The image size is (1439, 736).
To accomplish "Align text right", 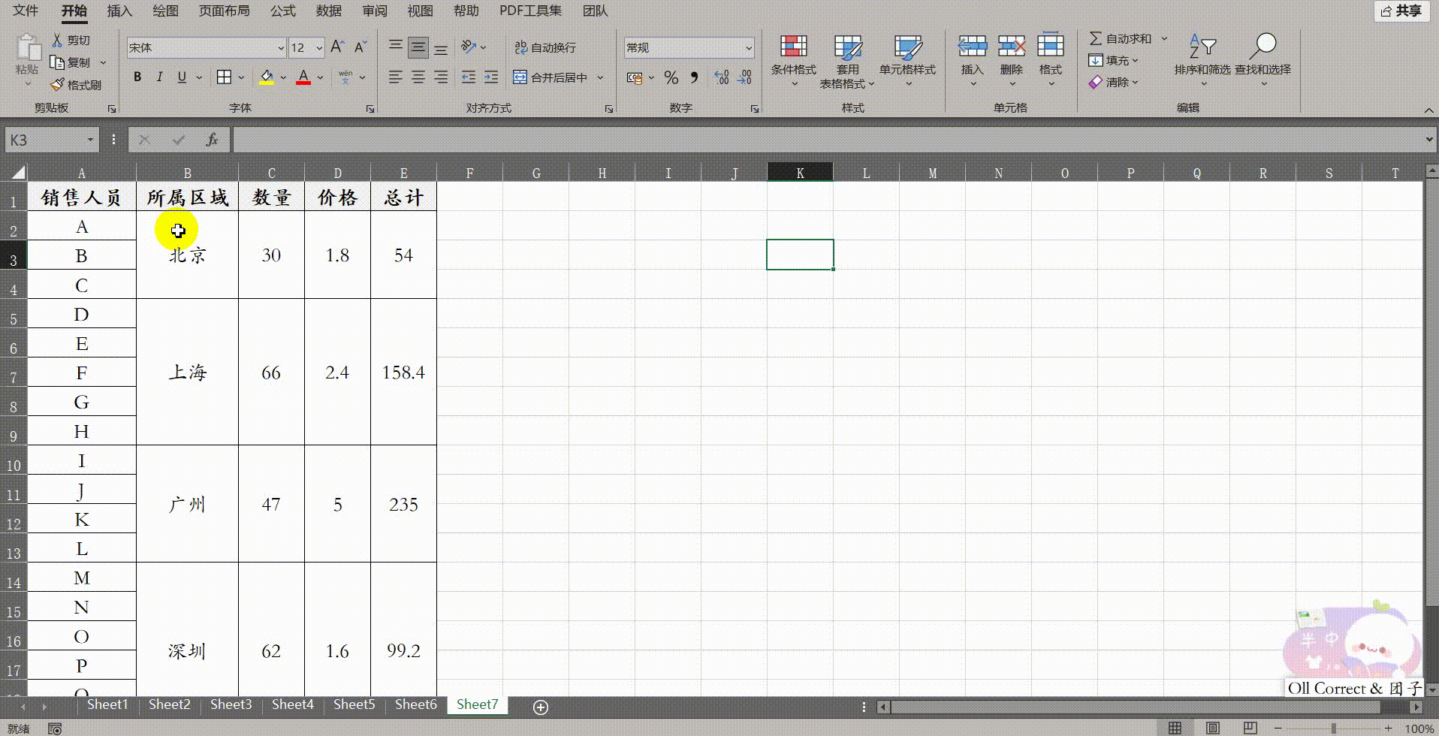I will [441, 77].
